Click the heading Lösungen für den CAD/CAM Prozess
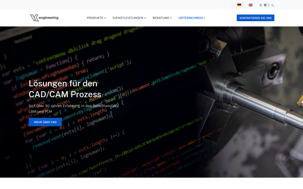The height and width of the screenshot is (189, 303). pos(65,89)
